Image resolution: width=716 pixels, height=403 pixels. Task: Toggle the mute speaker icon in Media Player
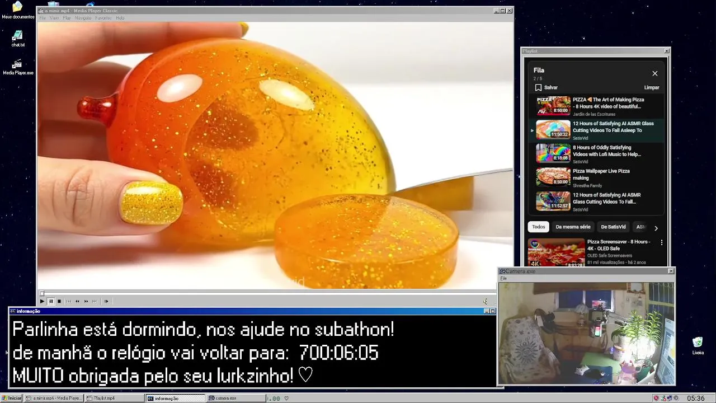pos(486,301)
